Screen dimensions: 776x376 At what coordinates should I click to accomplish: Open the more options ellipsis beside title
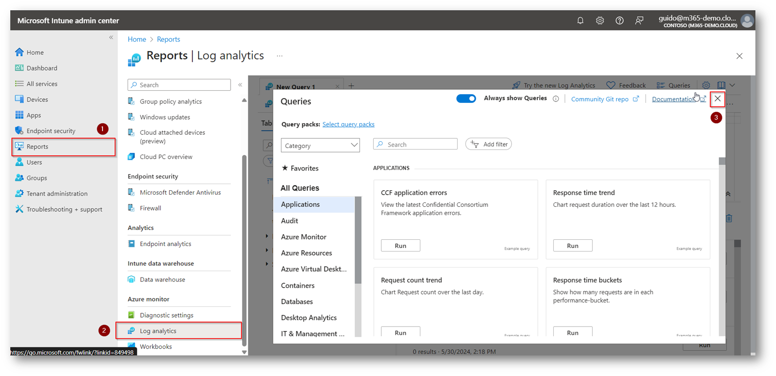pyautogui.click(x=280, y=56)
